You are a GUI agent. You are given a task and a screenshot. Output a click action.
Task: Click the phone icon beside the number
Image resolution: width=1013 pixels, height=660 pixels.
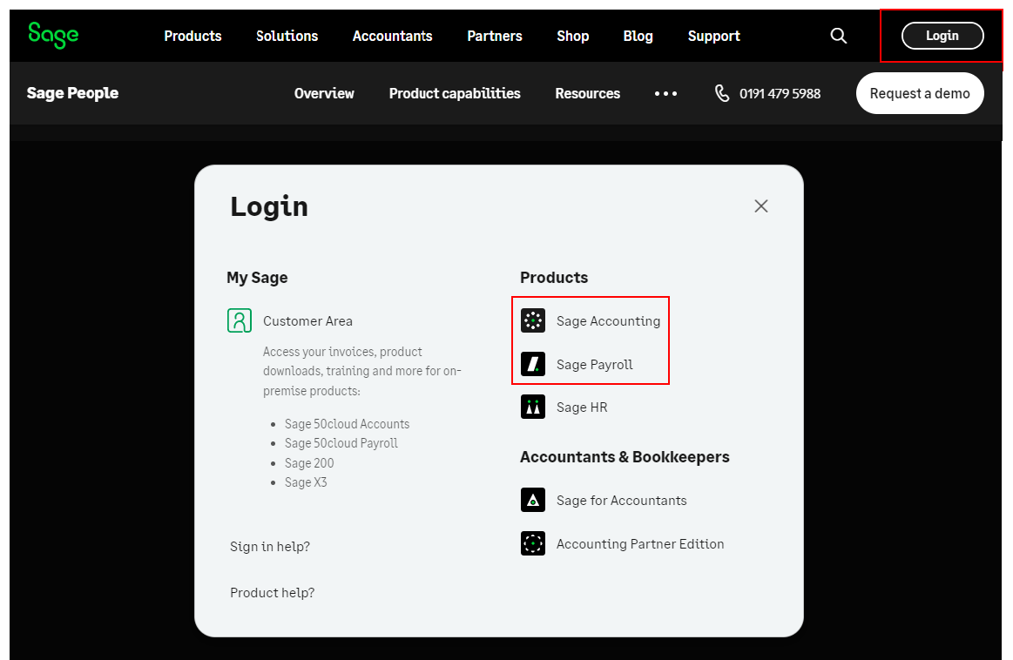pyautogui.click(x=722, y=93)
